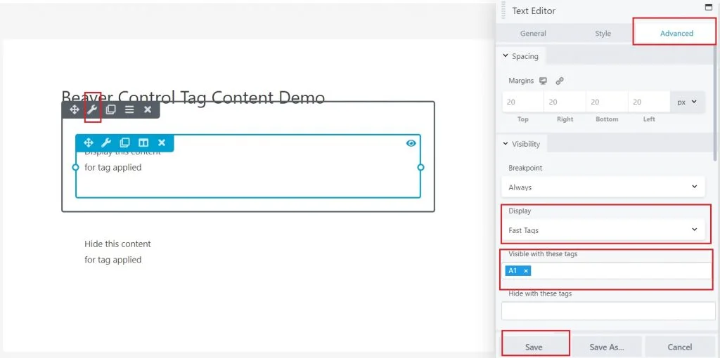Image resolution: width=720 pixels, height=358 pixels.
Task: Collapse the Spacing section
Action: [521, 56]
